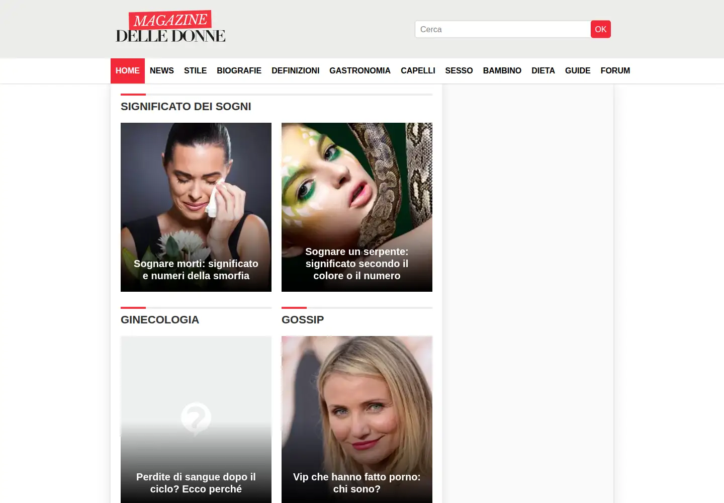Select GUIDE in the navigation bar
The width and height of the screenshot is (724, 503).
click(578, 71)
